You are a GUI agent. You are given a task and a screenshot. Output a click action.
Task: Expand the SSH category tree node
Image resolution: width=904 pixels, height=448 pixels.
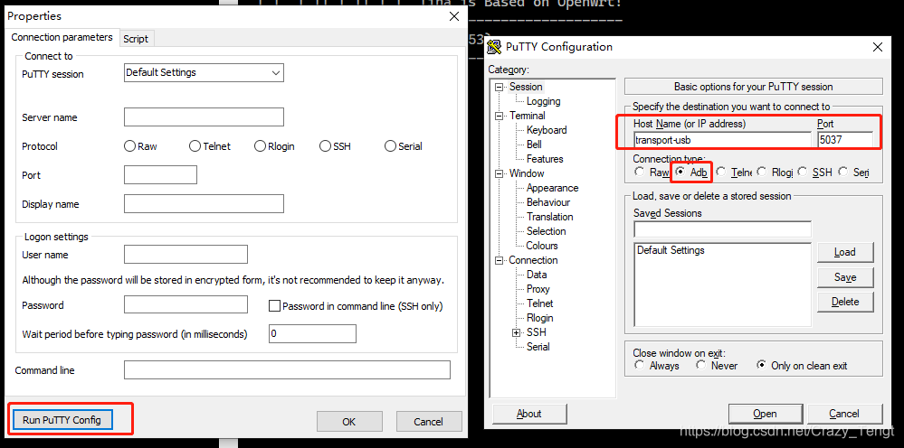pyautogui.click(x=517, y=332)
